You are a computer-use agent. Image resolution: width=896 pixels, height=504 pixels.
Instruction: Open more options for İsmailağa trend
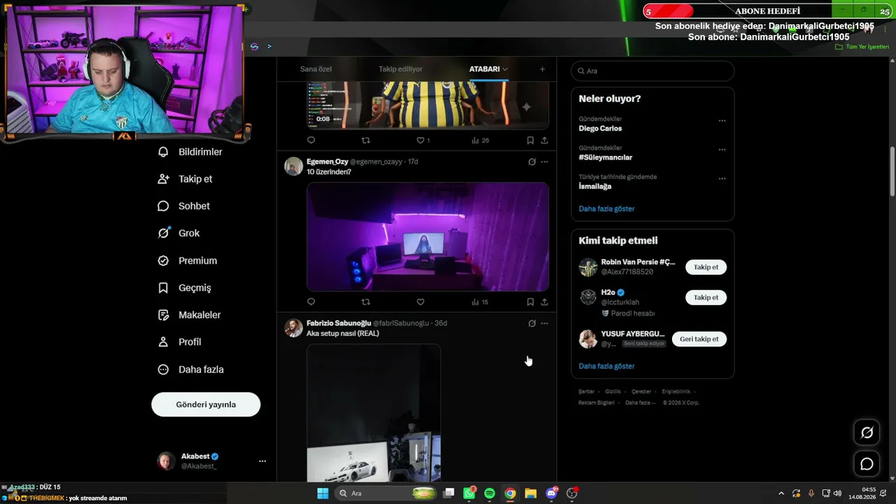722,178
